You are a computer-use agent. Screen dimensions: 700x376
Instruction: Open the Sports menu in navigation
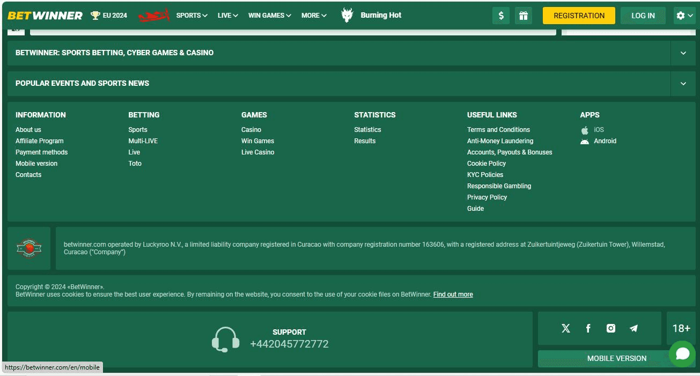coord(191,16)
